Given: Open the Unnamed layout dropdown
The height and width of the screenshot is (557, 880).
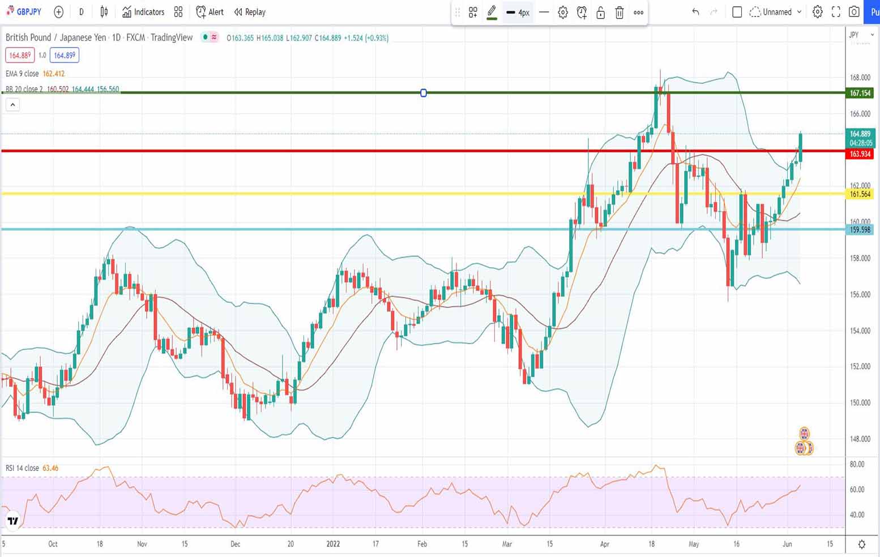Looking at the screenshot, I should tap(776, 12).
